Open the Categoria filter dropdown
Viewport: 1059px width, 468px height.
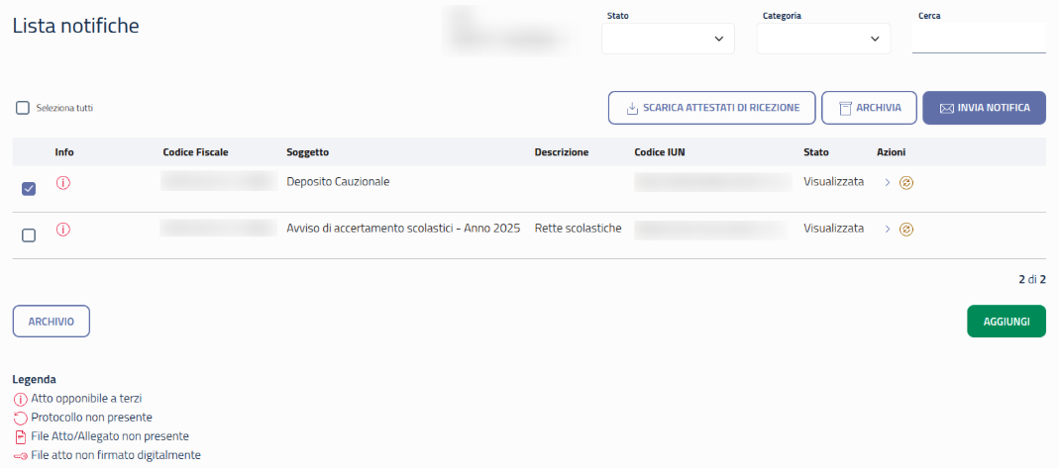(x=823, y=39)
